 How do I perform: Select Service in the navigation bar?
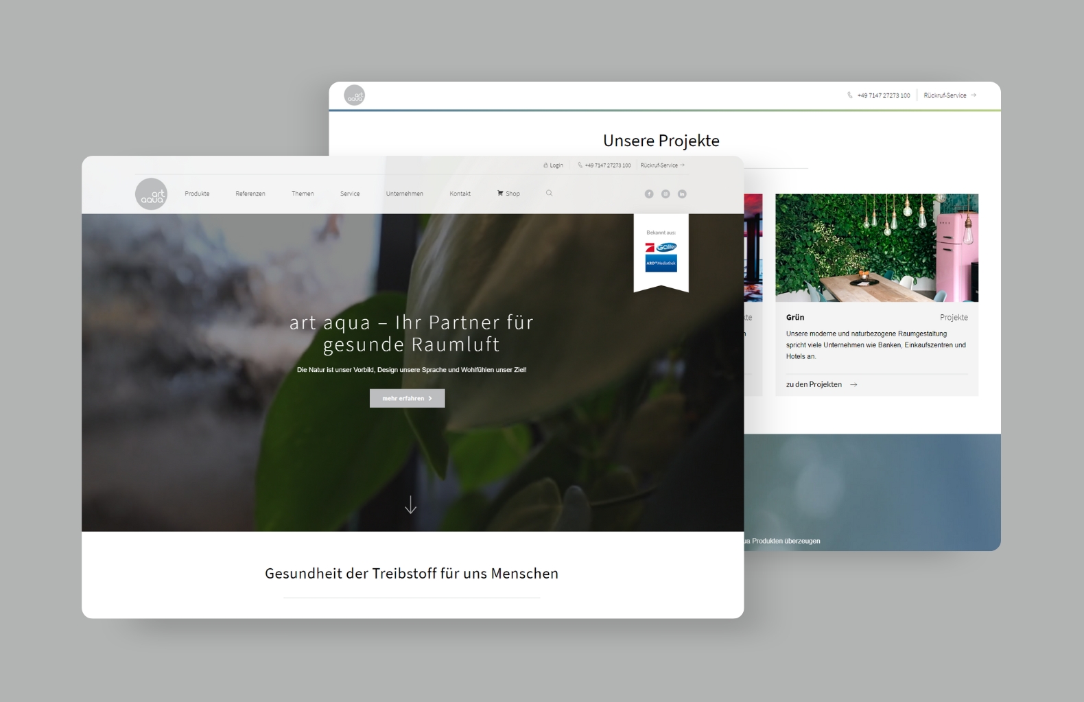click(x=350, y=194)
